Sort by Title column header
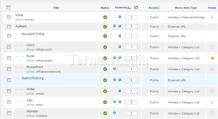This screenshot has height=119, width=218. point(56,8)
